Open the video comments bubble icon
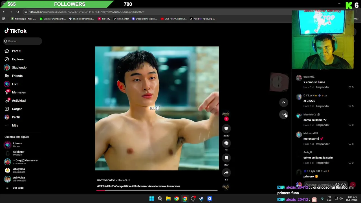 pos(226,143)
